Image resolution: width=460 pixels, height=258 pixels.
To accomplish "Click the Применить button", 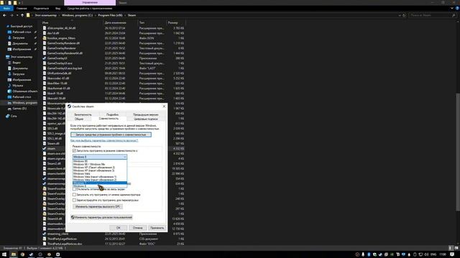I will click(157, 228).
